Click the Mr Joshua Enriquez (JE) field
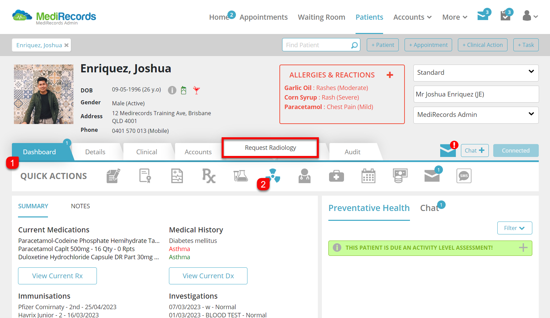 click(x=476, y=94)
